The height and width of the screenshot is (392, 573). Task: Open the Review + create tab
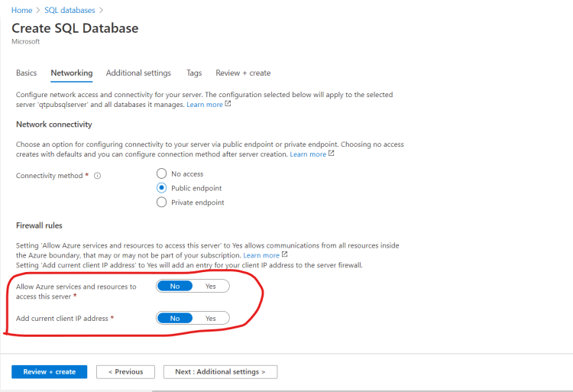(243, 73)
